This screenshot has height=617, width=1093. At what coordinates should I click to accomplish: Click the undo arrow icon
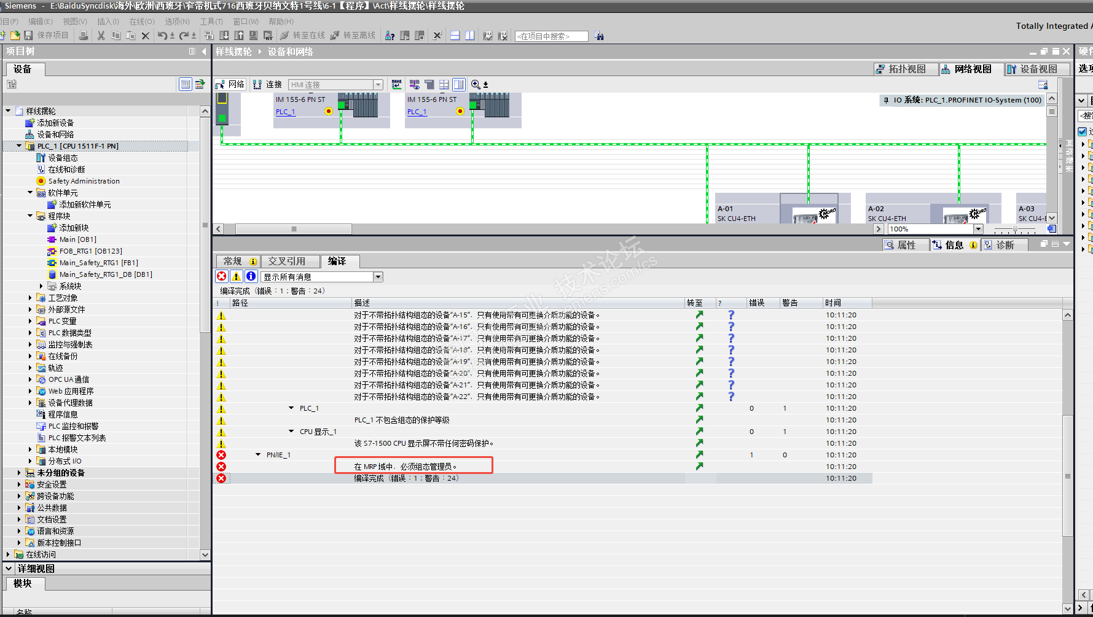[x=162, y=36]
